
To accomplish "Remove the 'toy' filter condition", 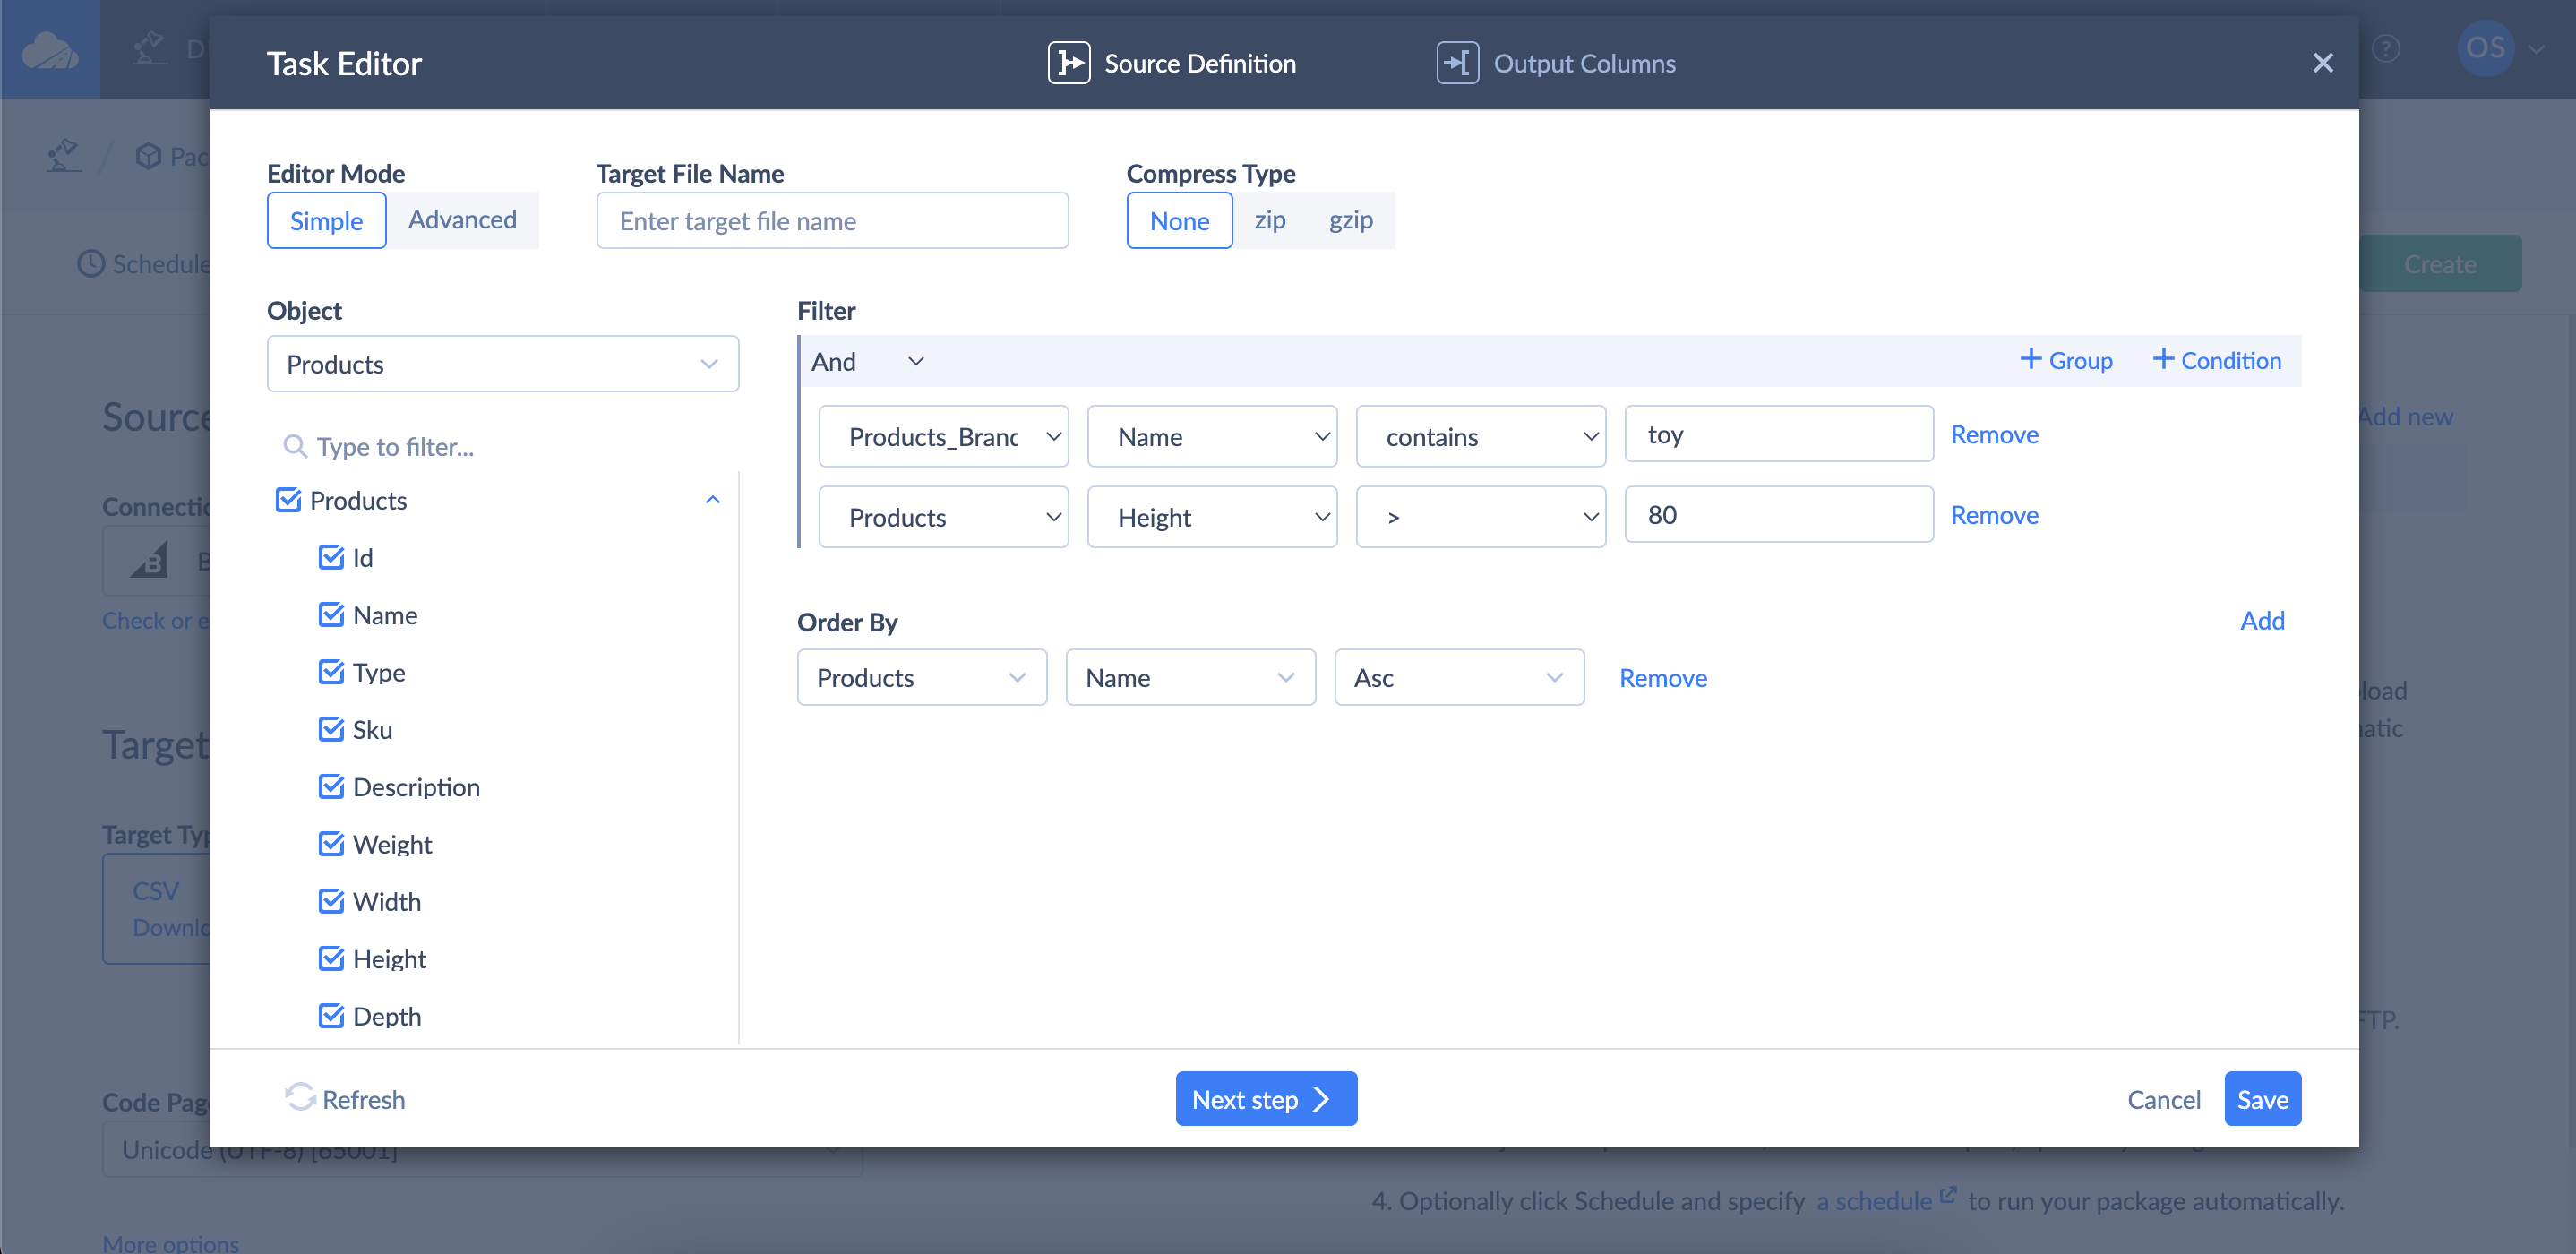I will point(1994,434).
